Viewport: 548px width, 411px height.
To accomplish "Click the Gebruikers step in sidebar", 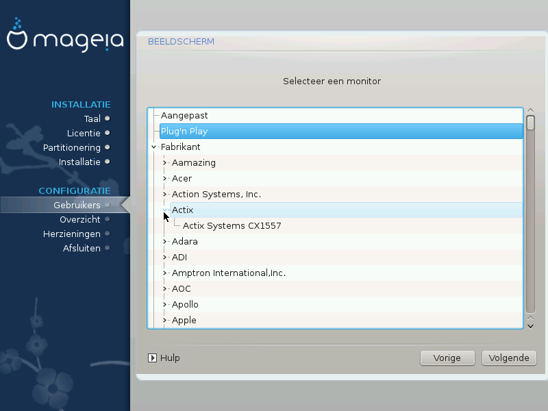I will coord(77,205).
